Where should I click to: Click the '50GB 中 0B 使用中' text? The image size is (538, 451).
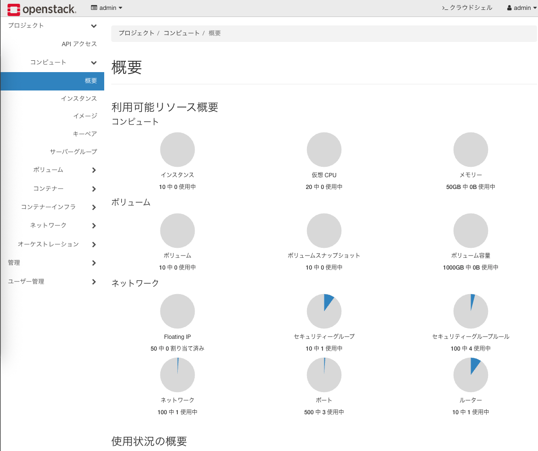pos(471,187)
